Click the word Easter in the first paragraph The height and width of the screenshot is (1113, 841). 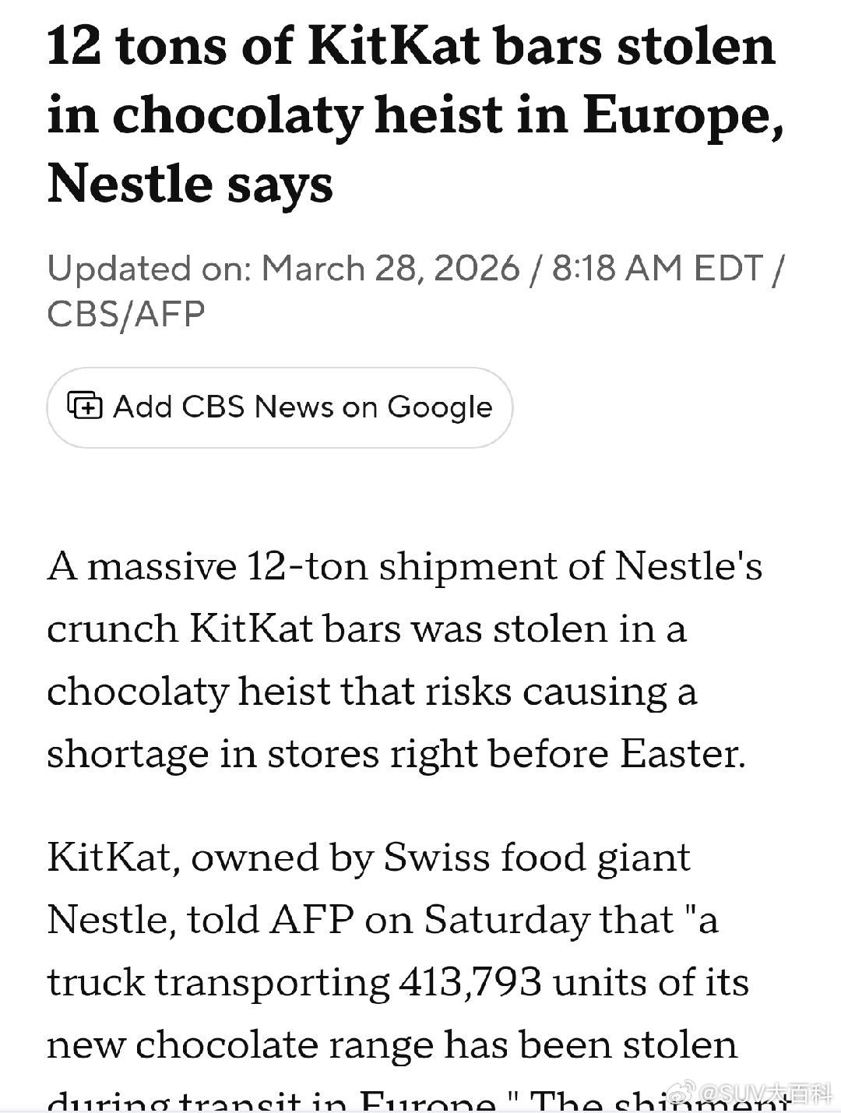pos(682,753)
